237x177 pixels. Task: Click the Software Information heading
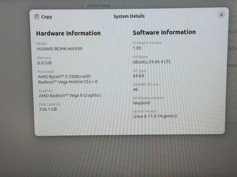coord(164,32)
